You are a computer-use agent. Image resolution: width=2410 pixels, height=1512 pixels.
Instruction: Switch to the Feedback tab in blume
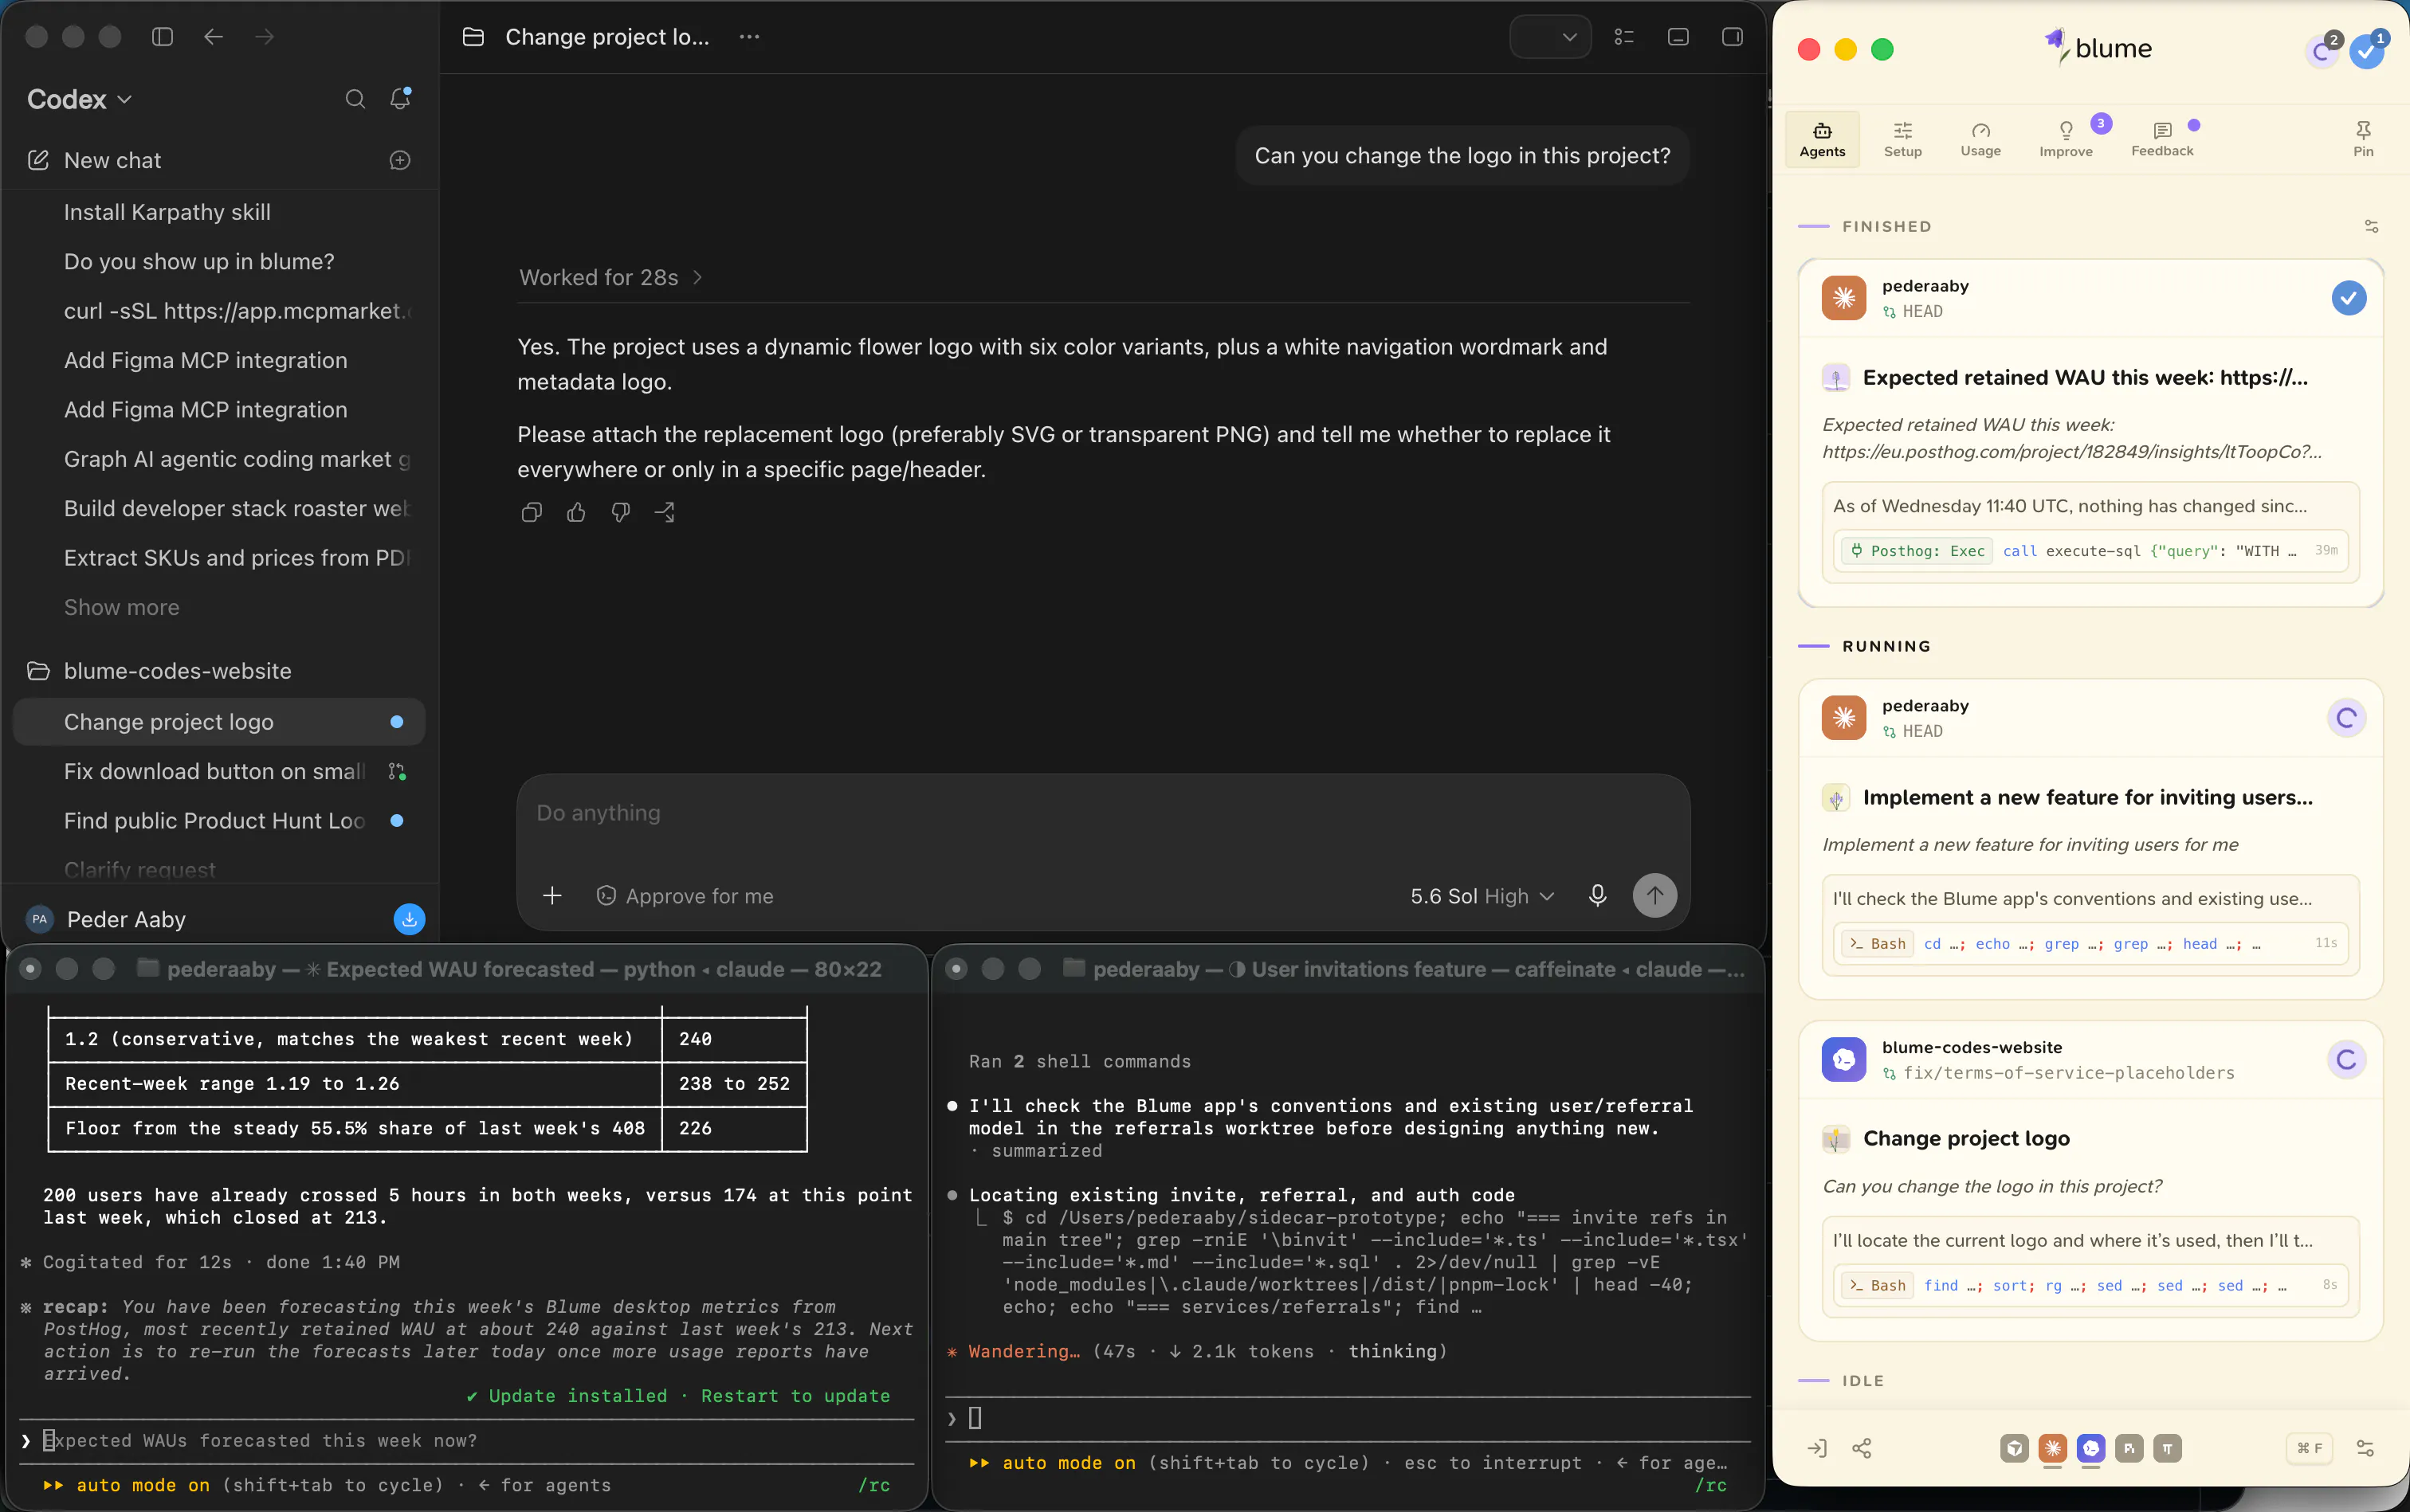2162,139
